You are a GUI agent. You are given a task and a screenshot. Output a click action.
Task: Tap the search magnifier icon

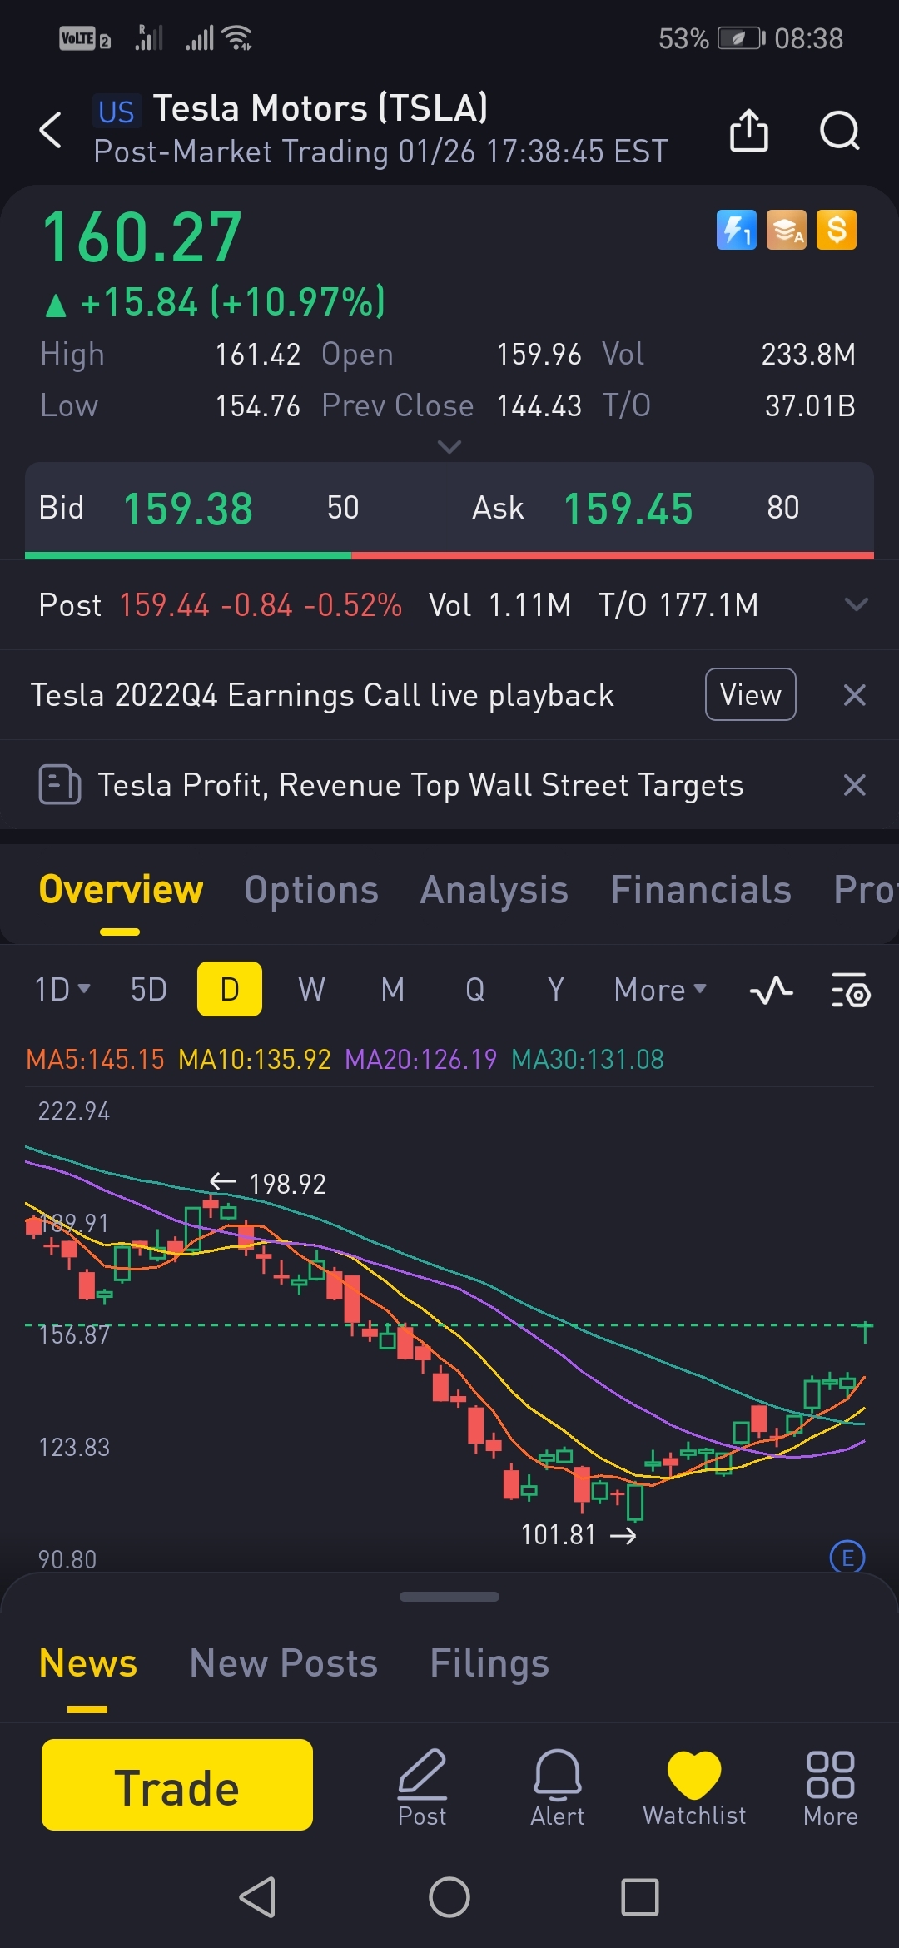[839, 130]
